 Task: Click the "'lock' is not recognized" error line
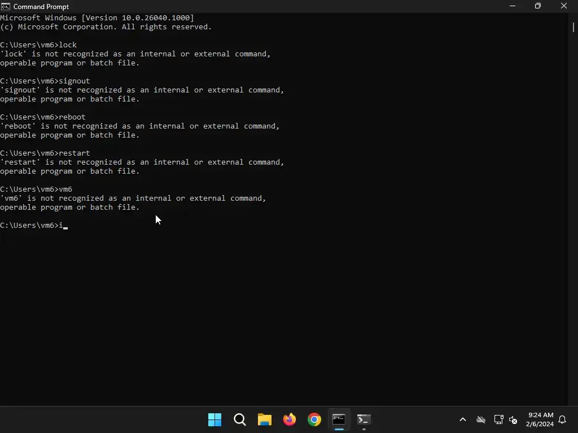click(x=135, y=54)
